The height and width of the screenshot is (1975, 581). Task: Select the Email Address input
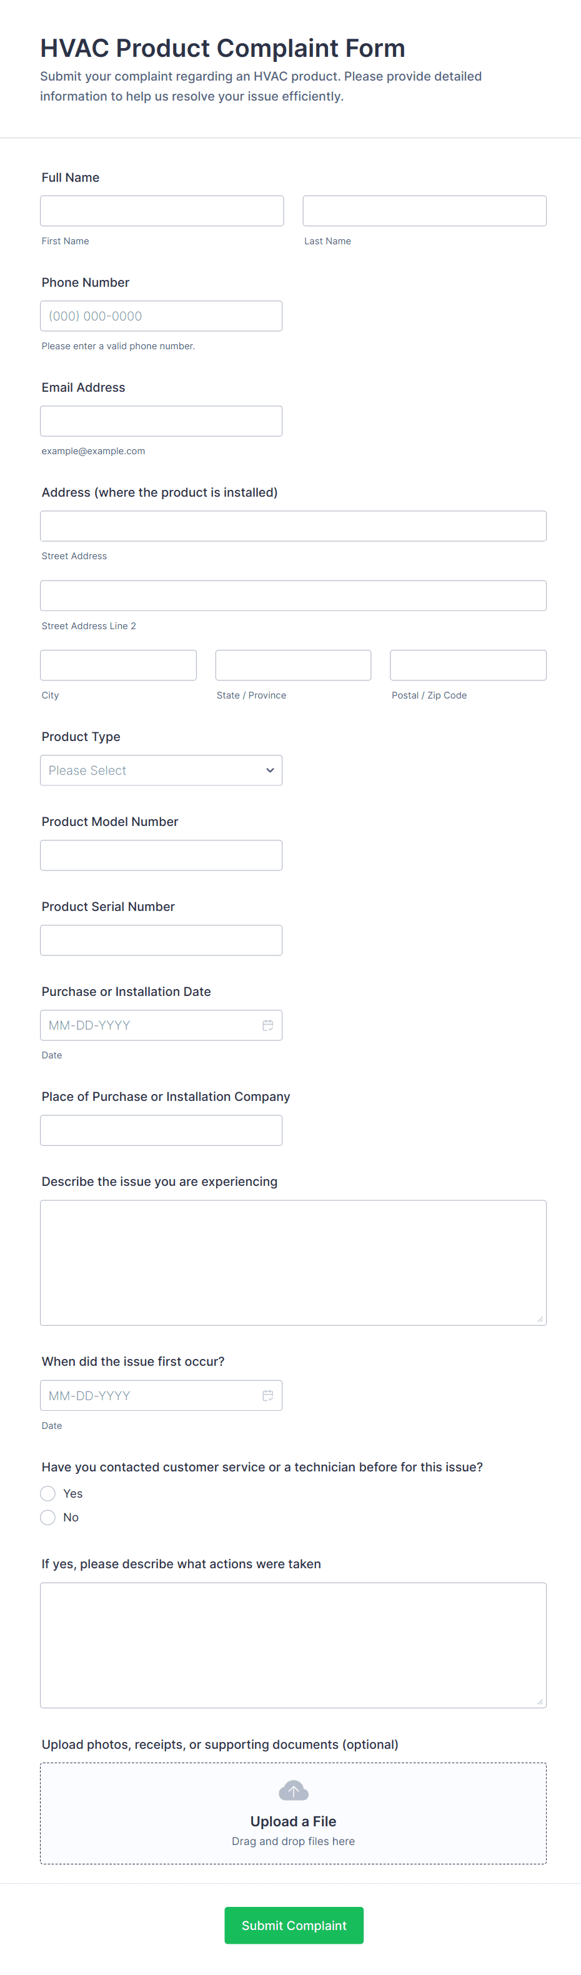point(161,421)
